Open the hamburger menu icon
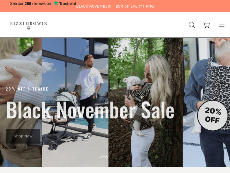Screen dimensions: 230x173 [221, 25]
